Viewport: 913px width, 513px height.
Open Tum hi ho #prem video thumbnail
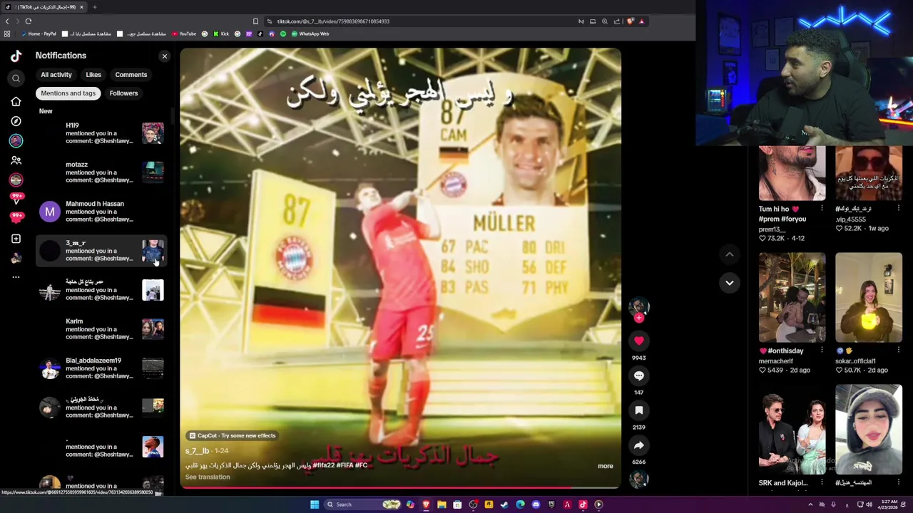pos(792,173)
